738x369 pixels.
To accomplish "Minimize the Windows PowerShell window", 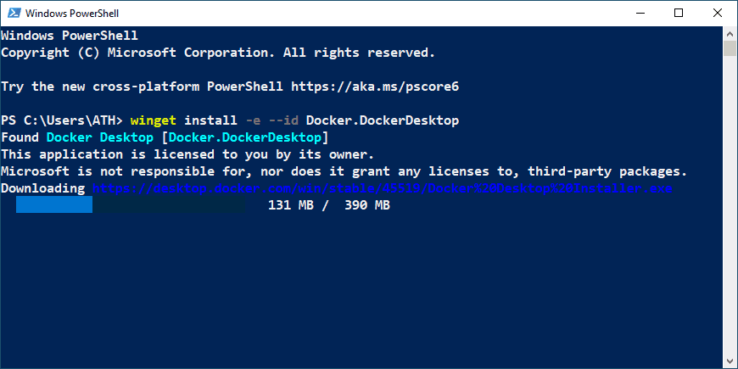I will tap(640, 14).
